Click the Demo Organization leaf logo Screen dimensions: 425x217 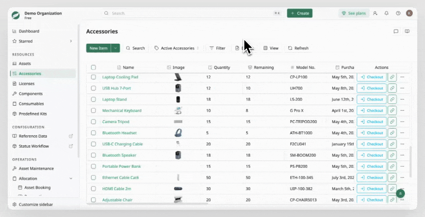point(16,15)
